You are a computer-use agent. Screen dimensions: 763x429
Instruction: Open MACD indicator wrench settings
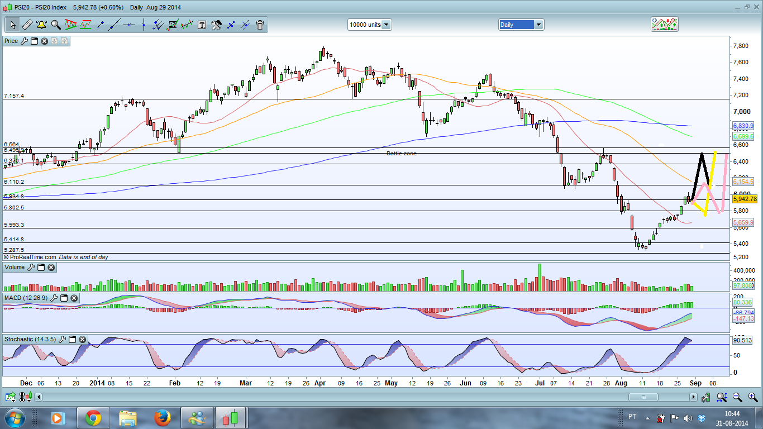click(54, 298)
